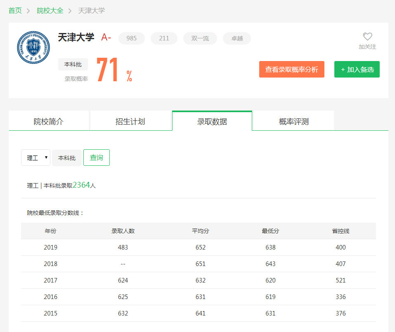Click minimum score 619 in 2016 row
The height and width of the screenshot is (332, 395).
point(270,297)
